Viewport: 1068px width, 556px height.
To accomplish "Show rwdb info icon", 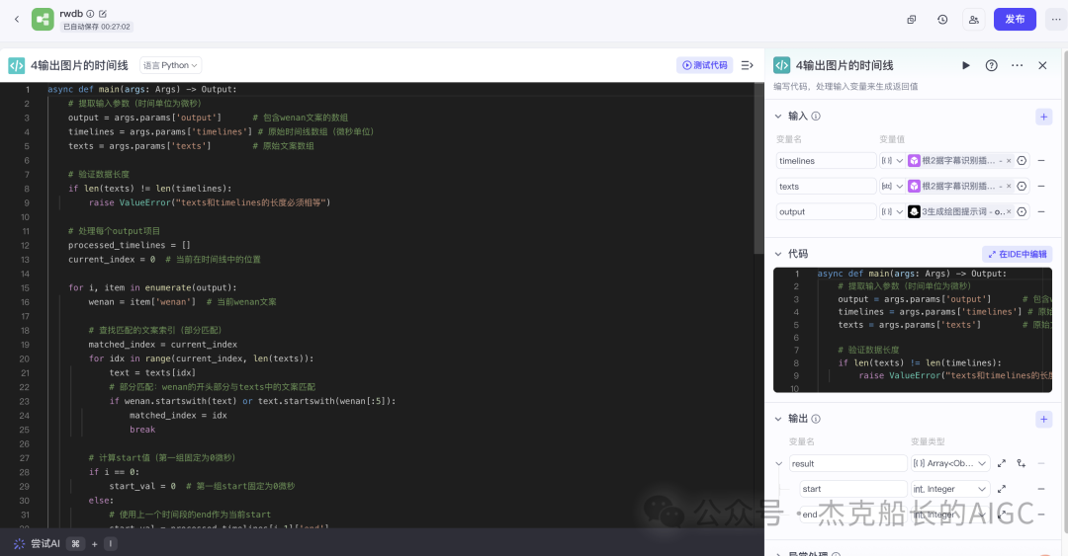I will [90, 14].
